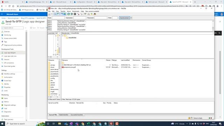Viewport: 224px width, 126px height.
Task: Open FileZilla View menu
Action: click(x=57, y=11)
